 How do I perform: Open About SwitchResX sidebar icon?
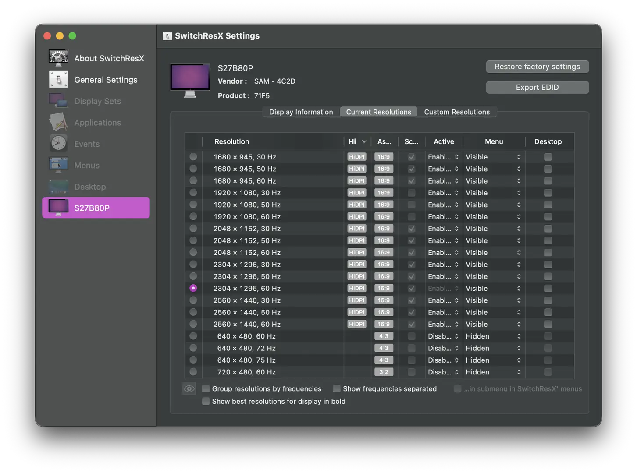coord(58,58)
